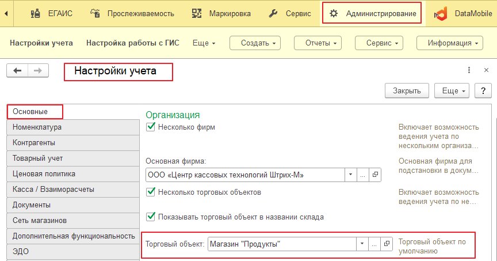Viewport: 497px width, 261px height.
Task: Go back with the left arrow
Action: [17, 70]
